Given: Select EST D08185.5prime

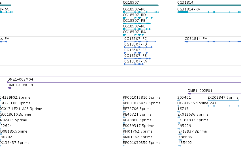Looking at the screenshot, I should coord(14,132).
